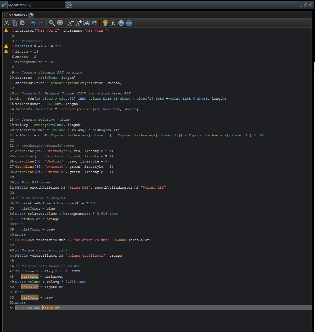Click the Paste clipboard icon
The image size is (315, 332).
tap(22, 23)
